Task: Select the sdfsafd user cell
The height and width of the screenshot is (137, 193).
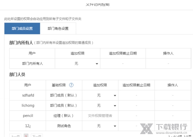Action: [x=27, y=95]
